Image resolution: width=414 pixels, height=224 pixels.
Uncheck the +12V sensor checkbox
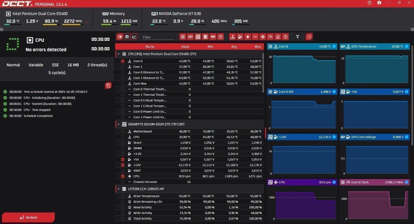tap(122, 165)
